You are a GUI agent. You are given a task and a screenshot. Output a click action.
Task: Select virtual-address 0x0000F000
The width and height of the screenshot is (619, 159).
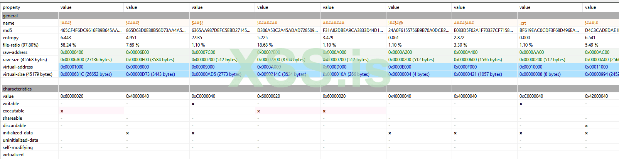(x=465, y=67)
